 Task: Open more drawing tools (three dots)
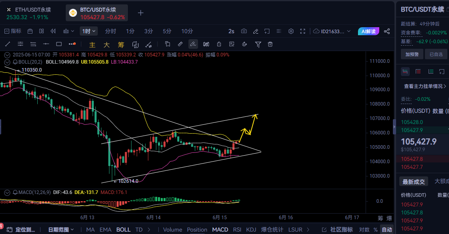(72, 44)
